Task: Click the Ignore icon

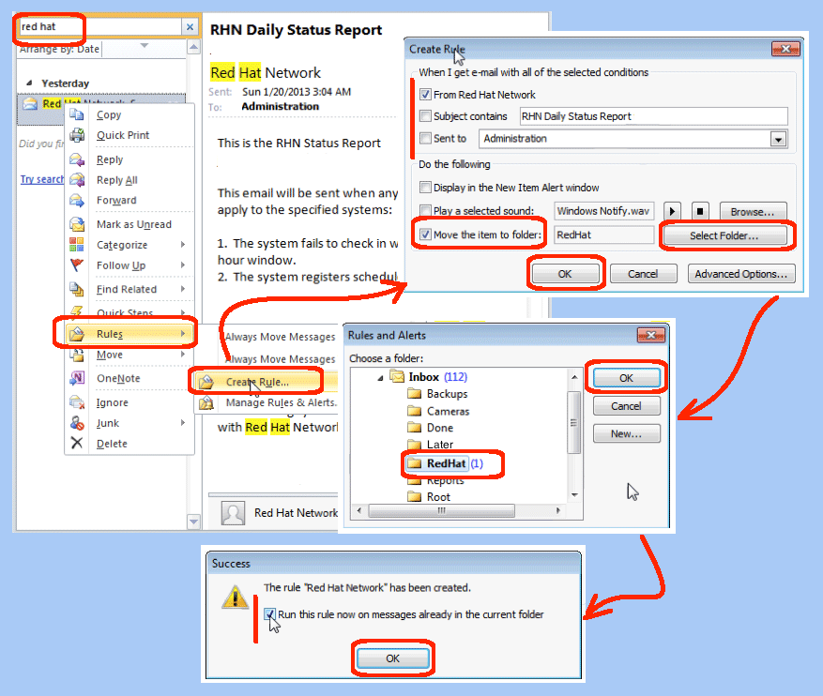Action: pos(77,402)
